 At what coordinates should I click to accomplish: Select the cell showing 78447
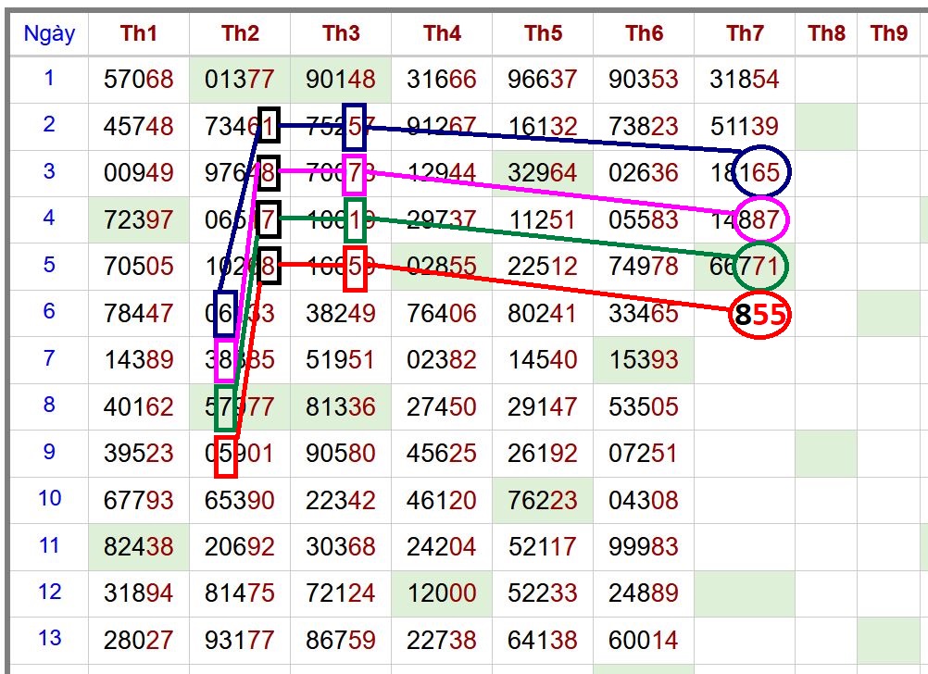[x=139, y=313]
